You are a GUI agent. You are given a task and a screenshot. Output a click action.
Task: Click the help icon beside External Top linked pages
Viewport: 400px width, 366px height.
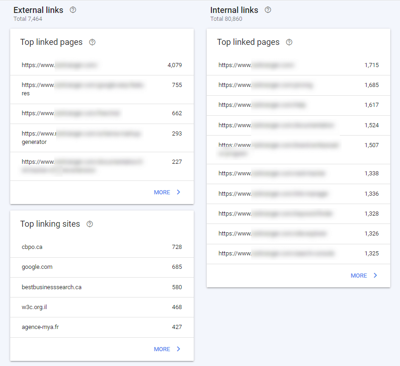tap(93, 42)
